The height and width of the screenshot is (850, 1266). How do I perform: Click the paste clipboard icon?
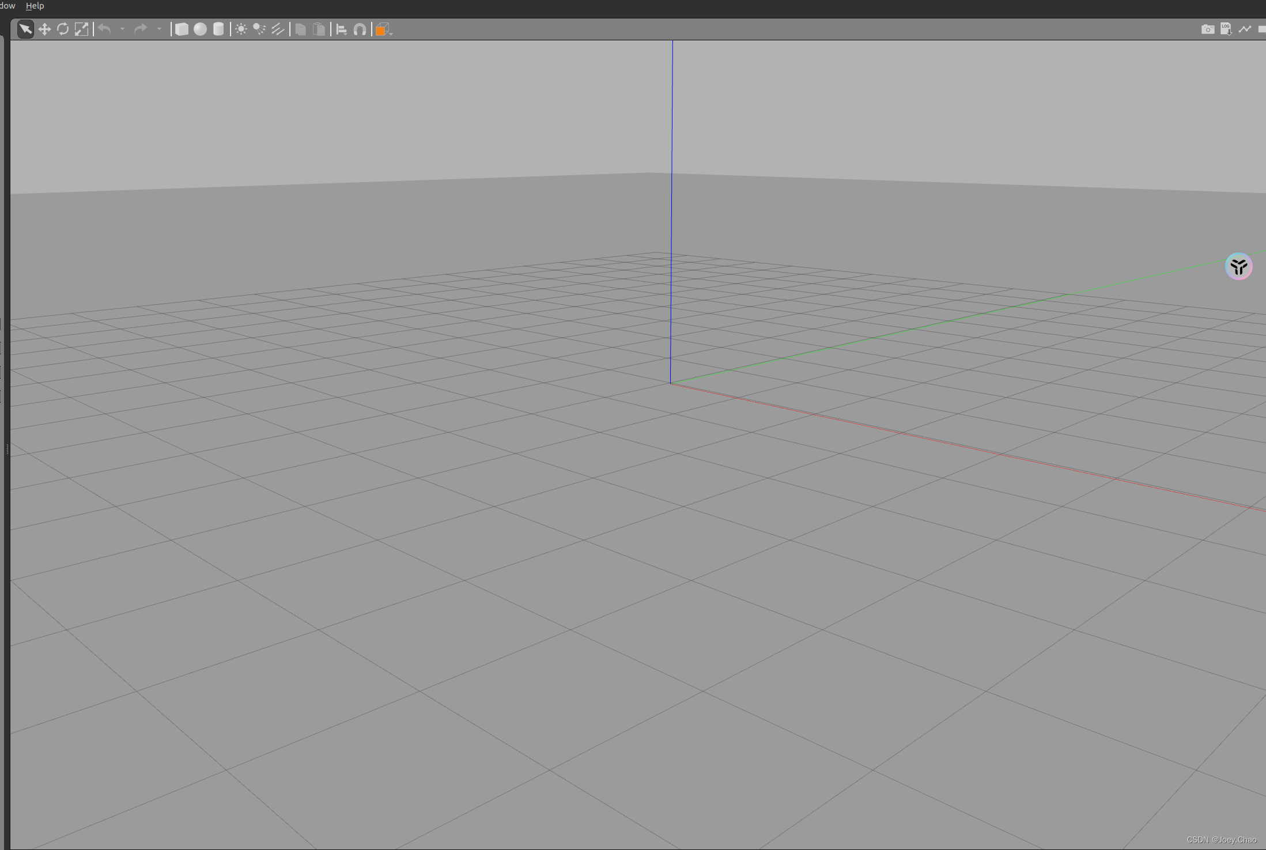(x=319, y=29)
